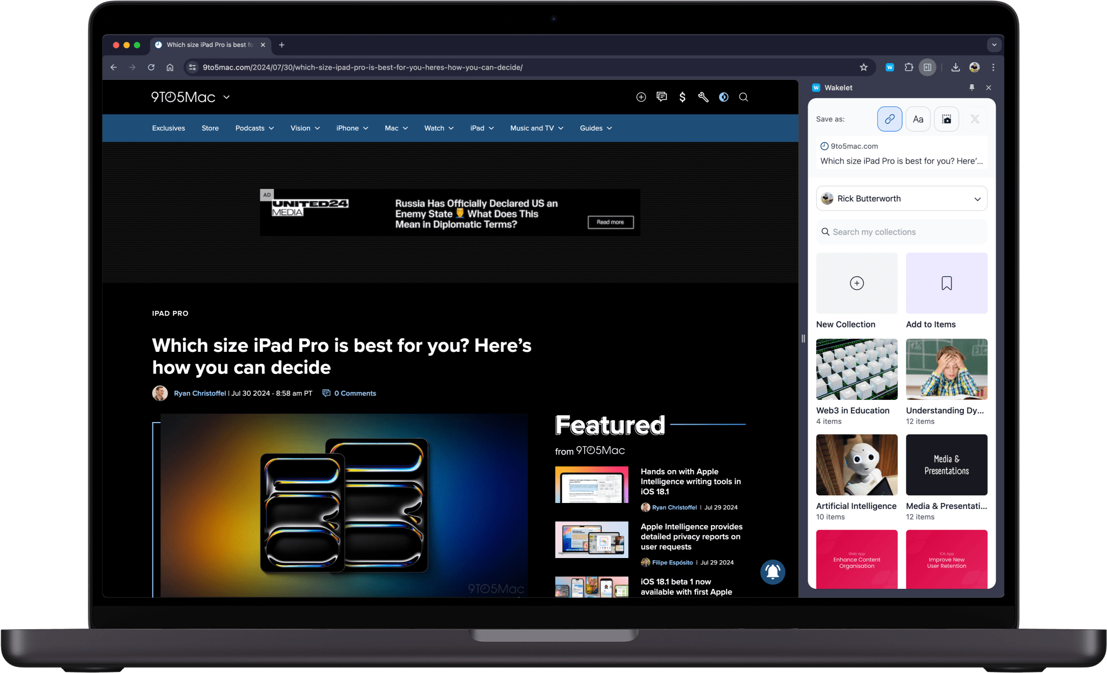
Task: Open the Store menu item
Action: coord(210,128)
